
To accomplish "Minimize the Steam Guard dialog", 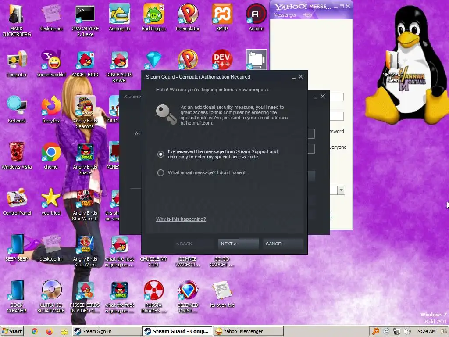I will (x=293, y=77).
